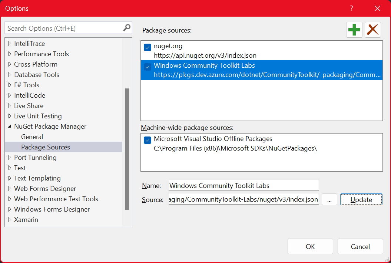This screenshot has height=263, width=391.
Task: Select the Update button next to Source field
Action: coord(361,199)
